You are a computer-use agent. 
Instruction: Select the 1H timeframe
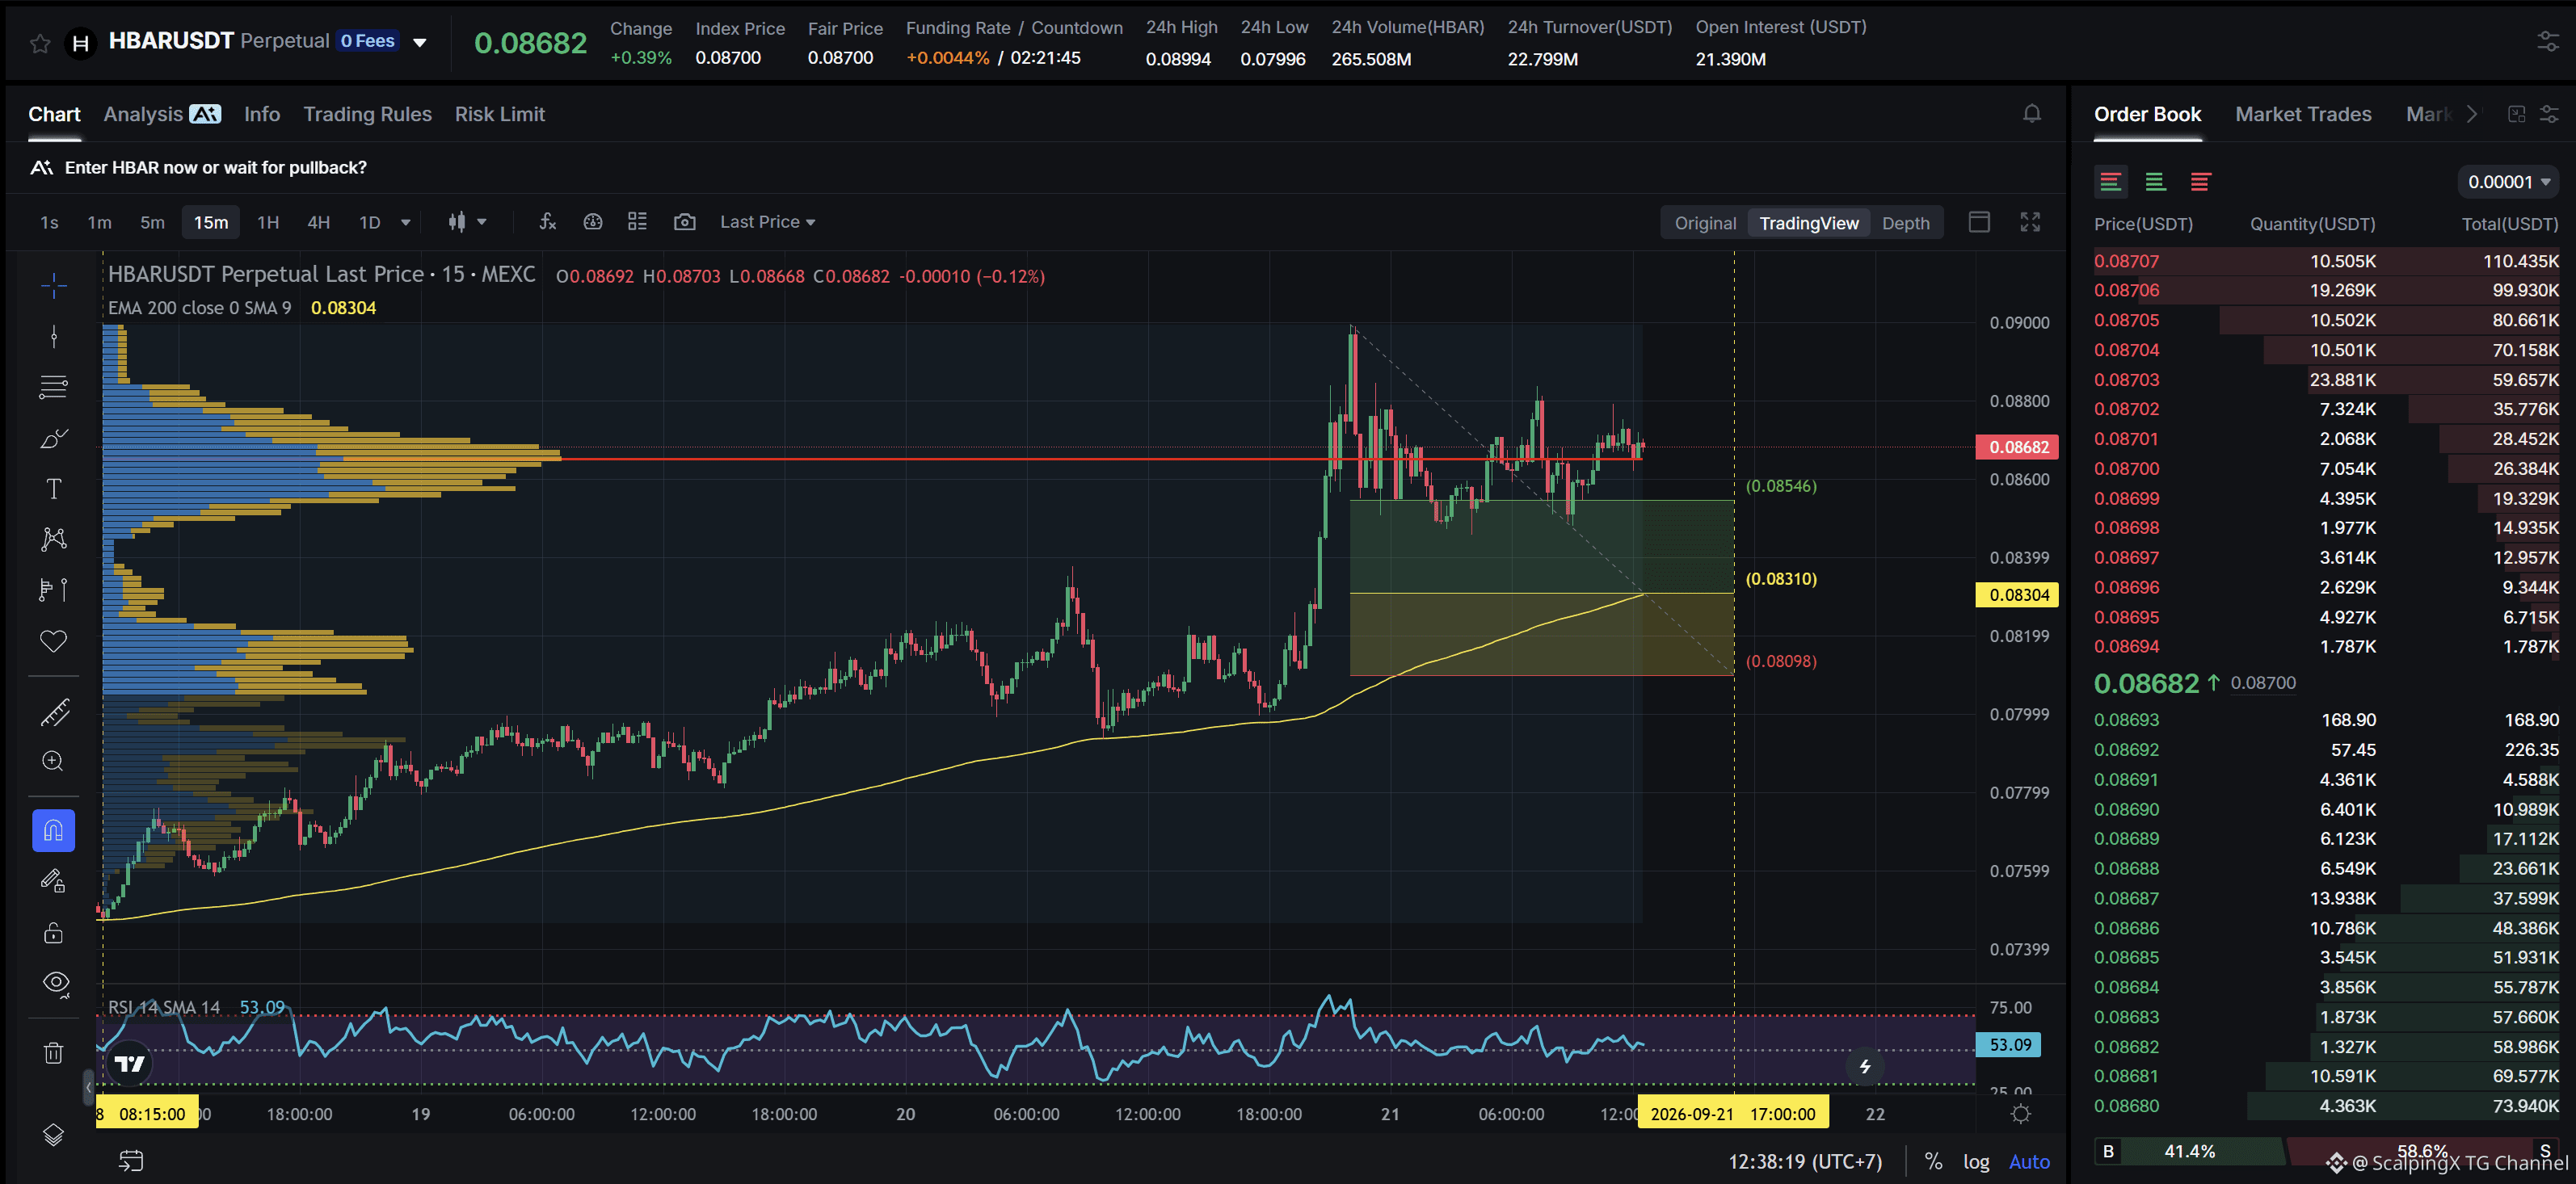(x=268, y=222)
